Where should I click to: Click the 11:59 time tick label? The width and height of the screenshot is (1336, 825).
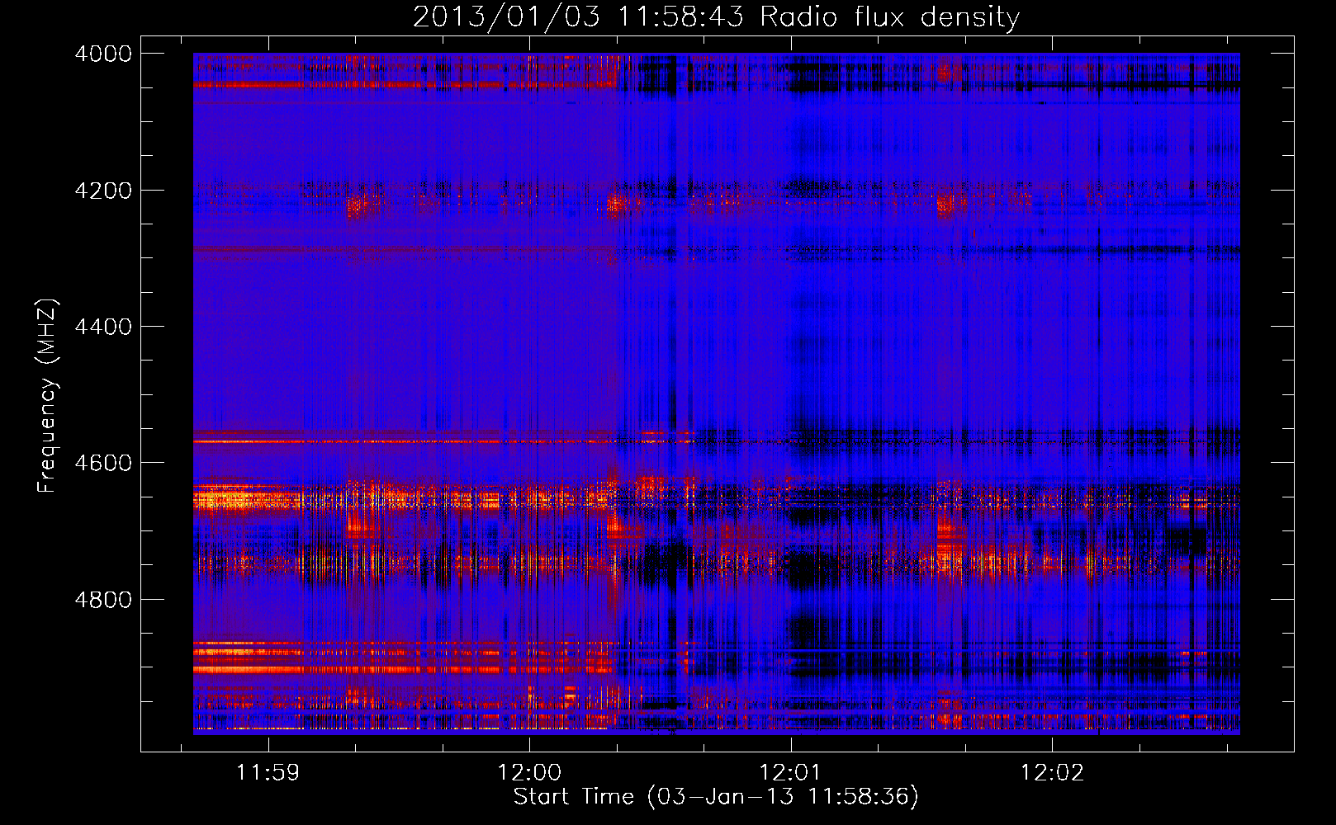coord(268,773)
